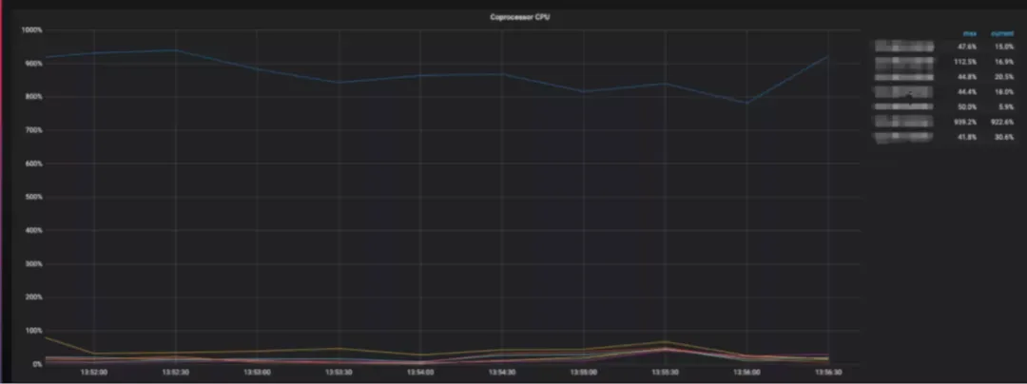Select legend series with 50.0% max

(x=902, y=107)
